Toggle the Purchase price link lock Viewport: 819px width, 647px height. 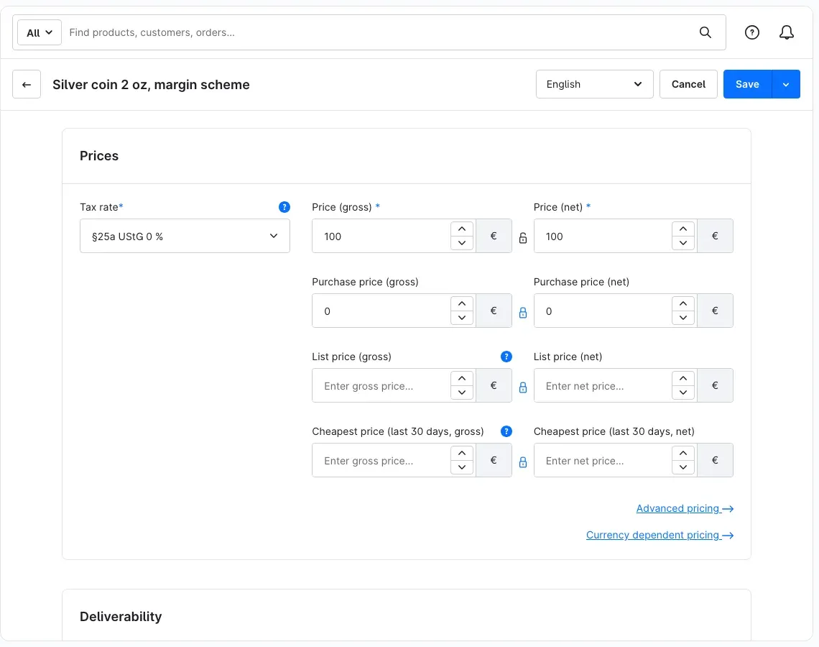pos(523,313)
